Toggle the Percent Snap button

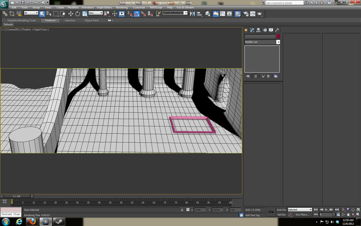click(143, 14)
